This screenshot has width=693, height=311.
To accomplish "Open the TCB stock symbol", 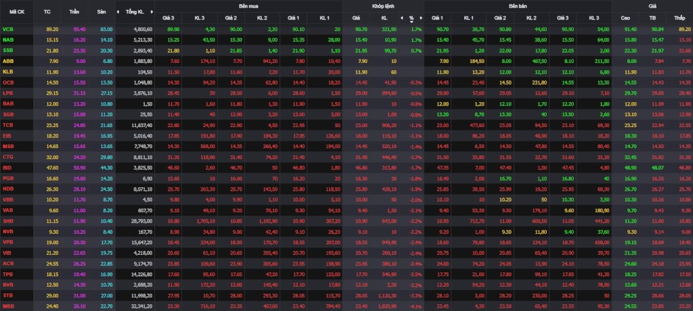I will click(7, 125).
